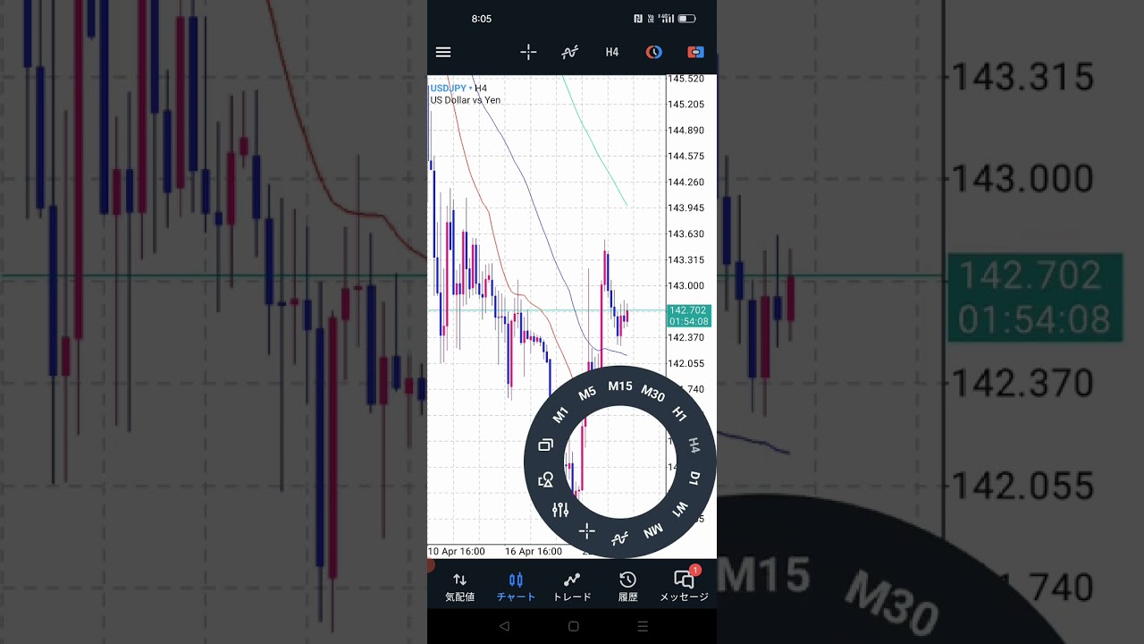Open indicators from the top toolbar
The height and width of the screenshot is (644, 1144).
point(570,52)
